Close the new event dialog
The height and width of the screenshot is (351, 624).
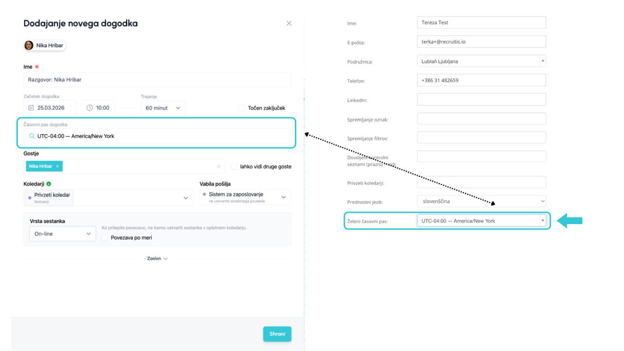coord(289,23)
